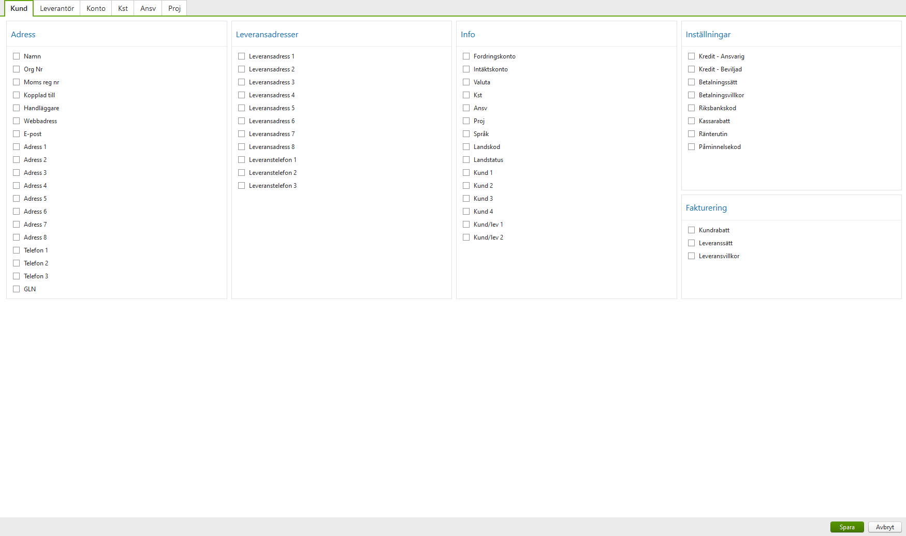The width and height of the screenshot is (906, 536).
Task: Enable the Fordringskonto option
Action: pyautogui.click(x=466, y=56)
